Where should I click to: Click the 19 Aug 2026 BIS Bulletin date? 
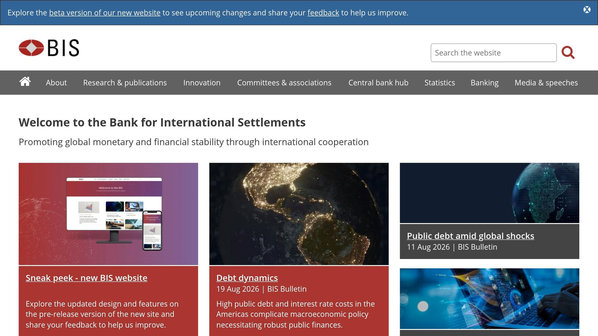pos(261,289)
